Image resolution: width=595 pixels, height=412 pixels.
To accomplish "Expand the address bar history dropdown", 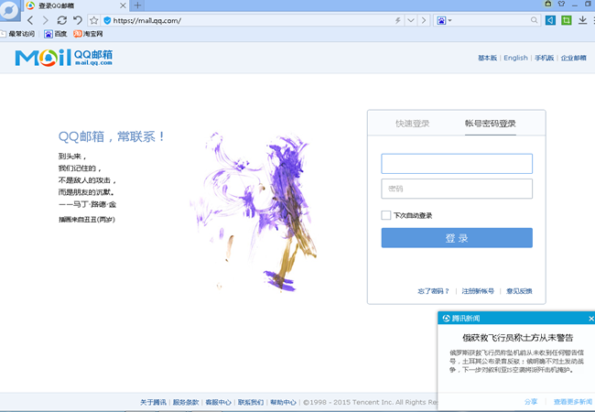I will pyautogui.click(x=411, y=20).
